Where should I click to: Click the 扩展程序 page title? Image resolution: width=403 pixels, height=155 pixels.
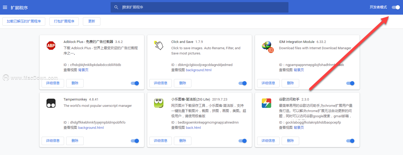[19, 8]
